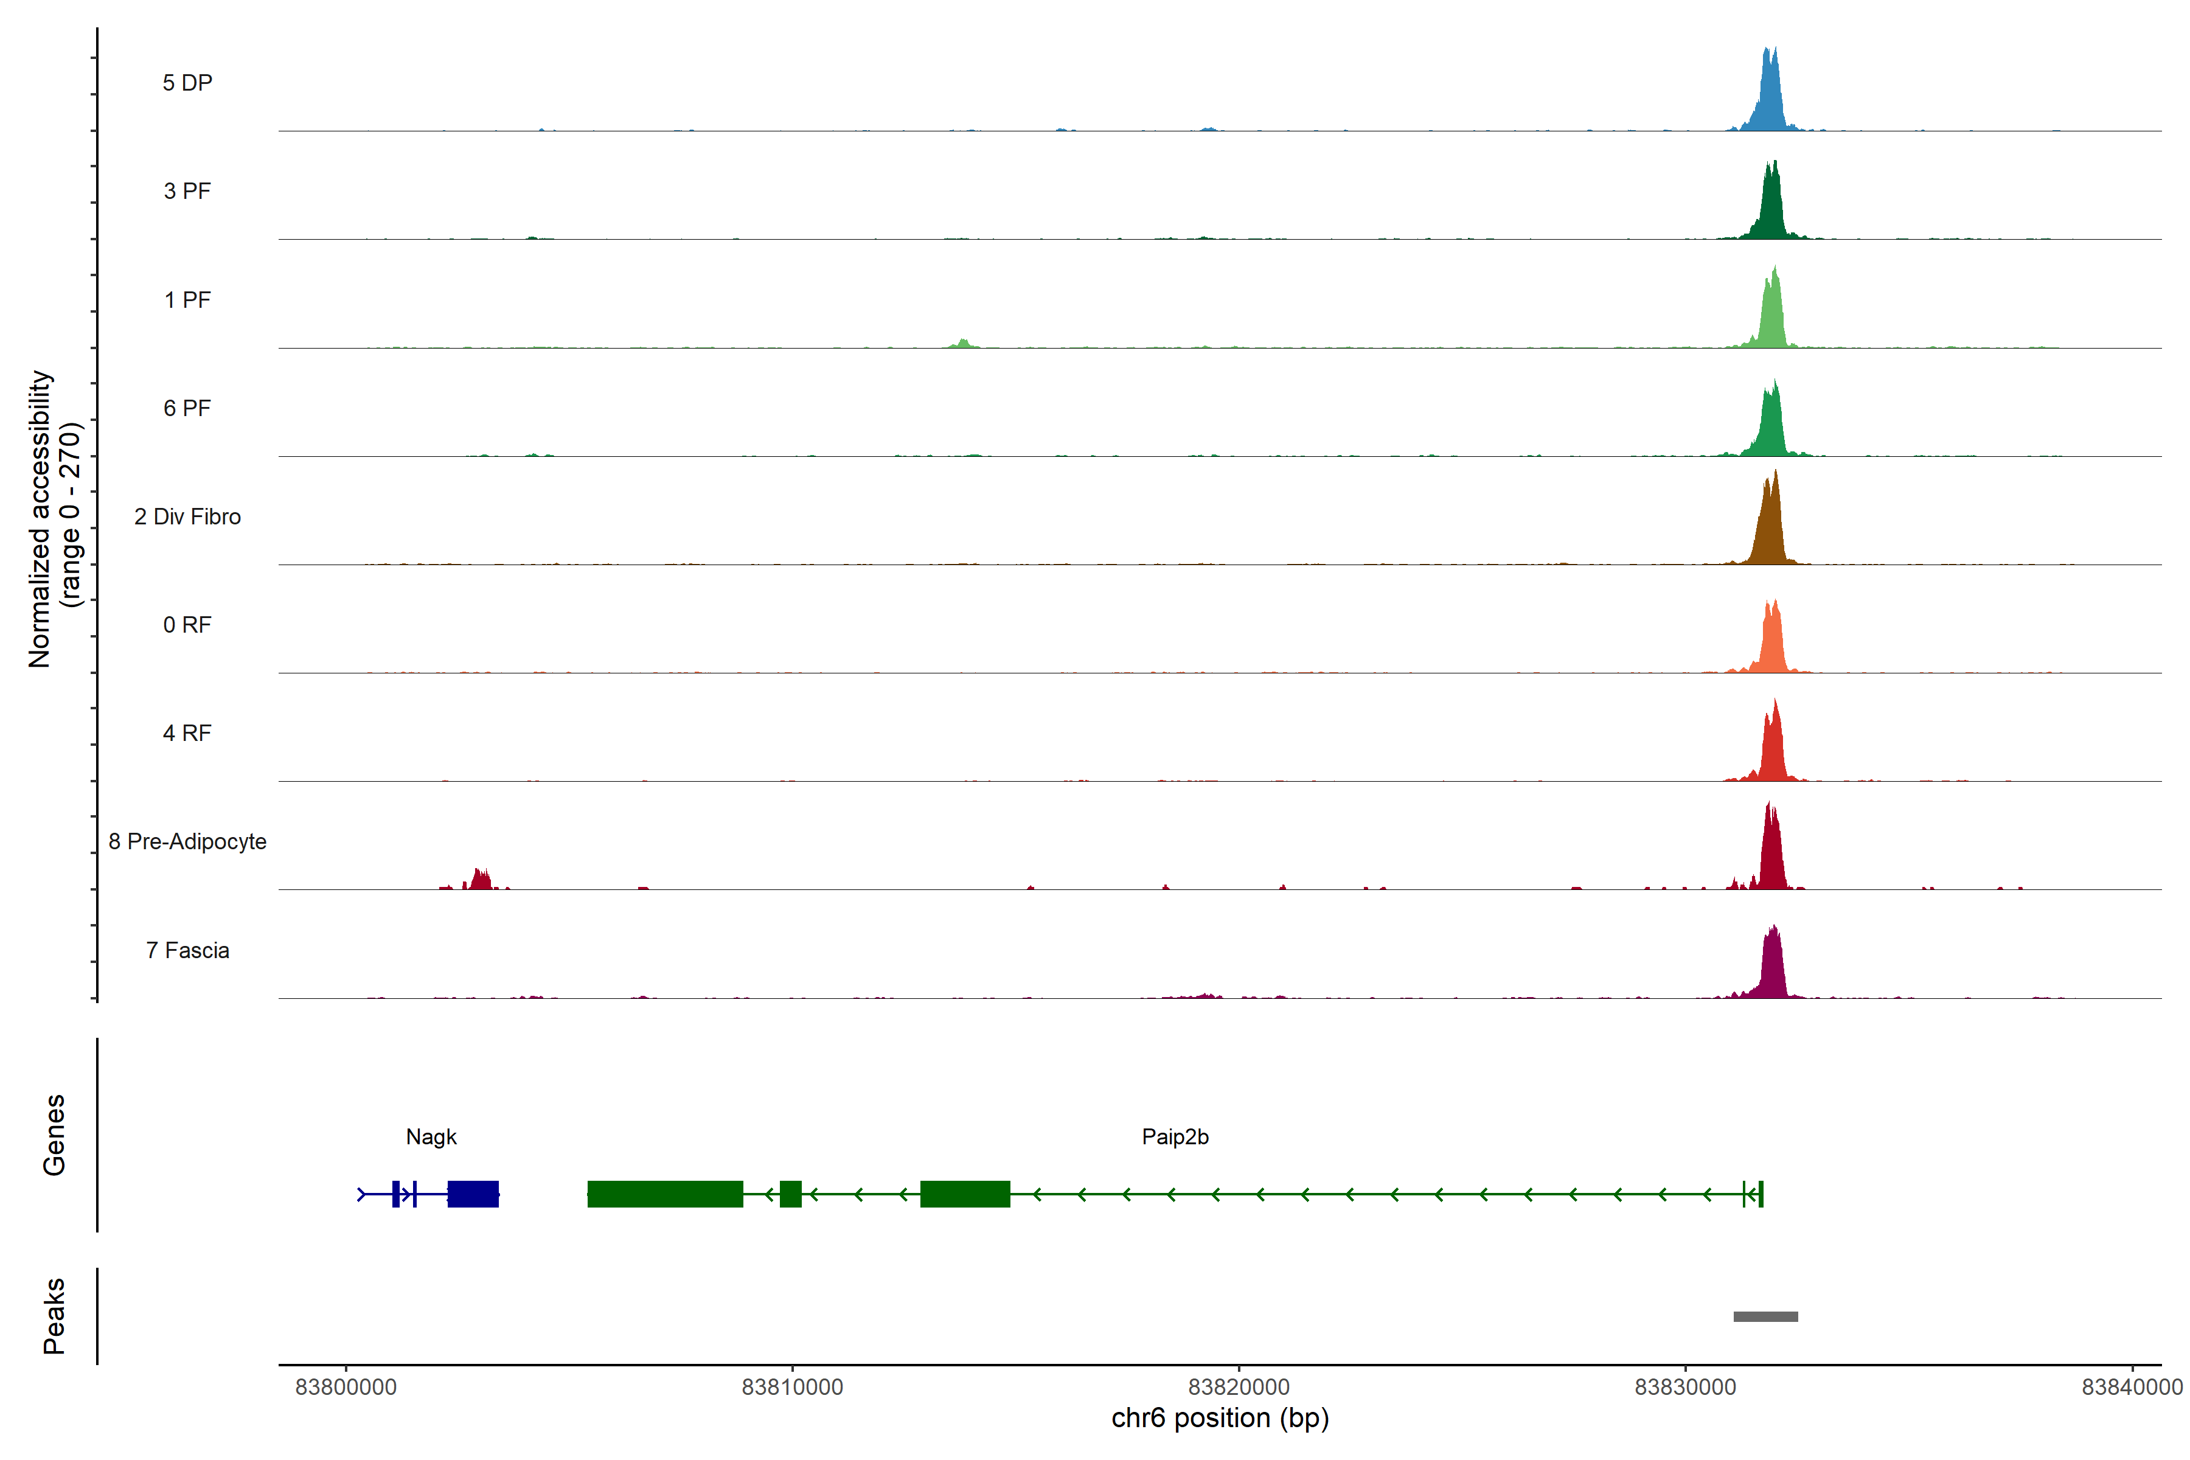Screen dimensions: 2190x1460
Task: Click the small Pre-Adipocyte peak near Nagk
Action: 481,880
